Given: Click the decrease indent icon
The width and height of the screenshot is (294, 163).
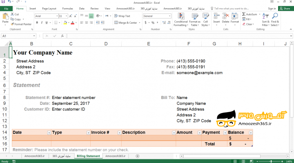Looking at the screenshot, I should (x=98, y=22).
